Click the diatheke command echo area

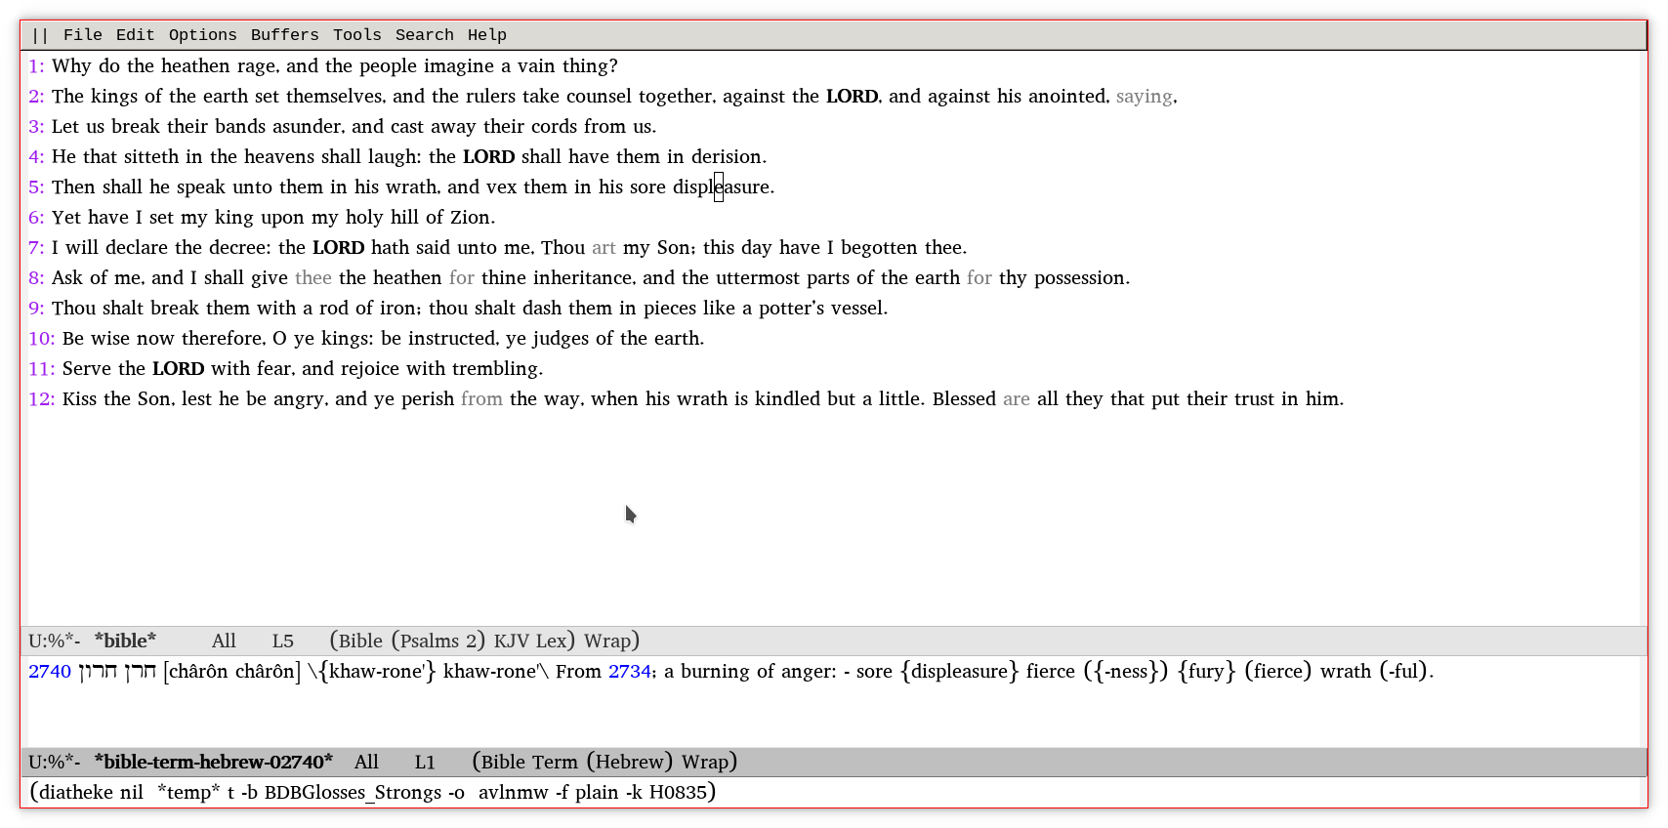point(373,793)
